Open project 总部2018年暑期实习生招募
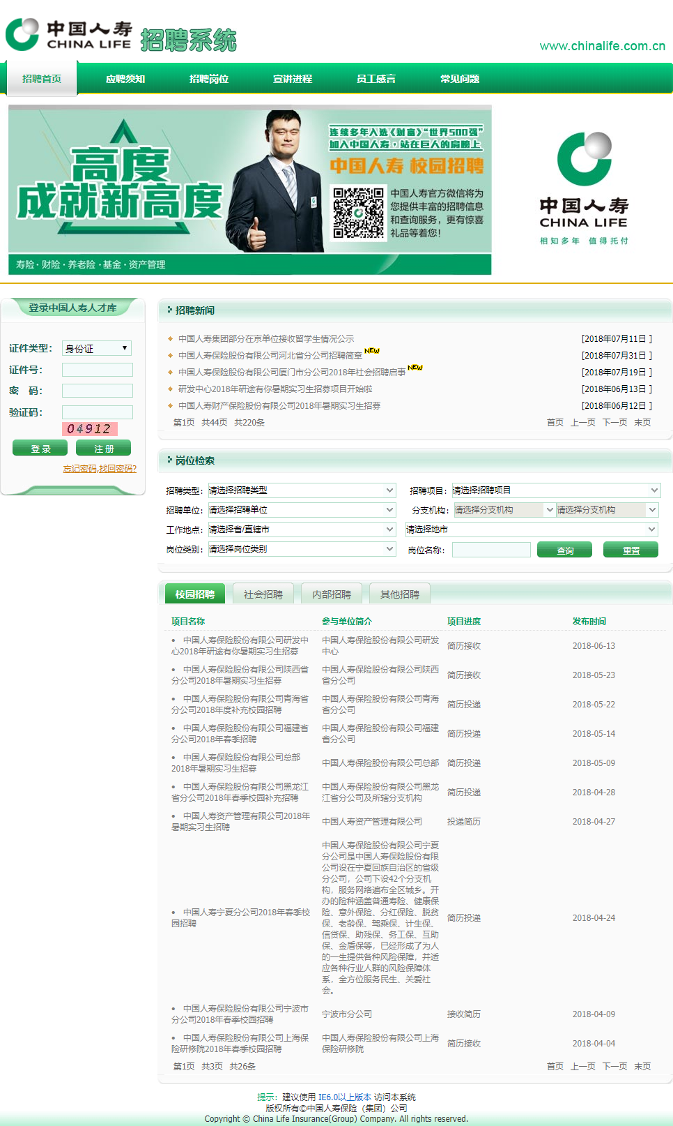 pyautogui.click(x=236, y=763)
